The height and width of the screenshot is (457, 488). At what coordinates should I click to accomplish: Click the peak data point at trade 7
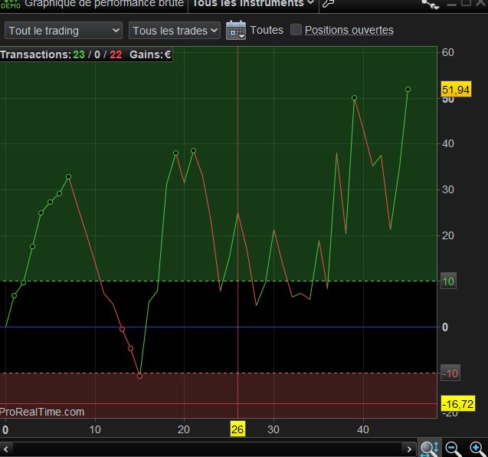point(68,176)
